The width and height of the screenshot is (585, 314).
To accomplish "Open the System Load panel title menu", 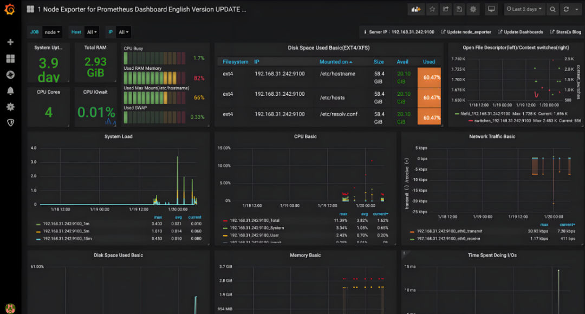I will [x=118, y=136].
